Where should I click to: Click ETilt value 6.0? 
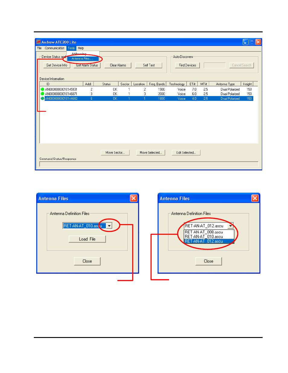point(194,94)
